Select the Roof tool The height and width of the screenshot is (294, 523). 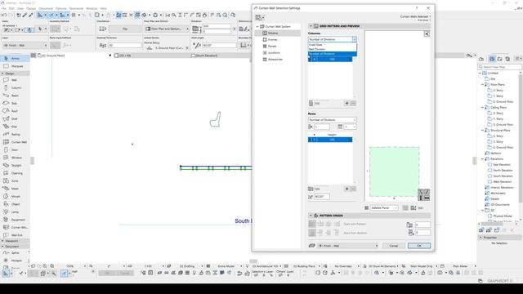click(x=15, y=111)
